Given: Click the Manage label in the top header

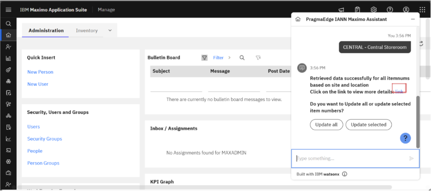Looking at the screenshot, I should click(106, 10).
